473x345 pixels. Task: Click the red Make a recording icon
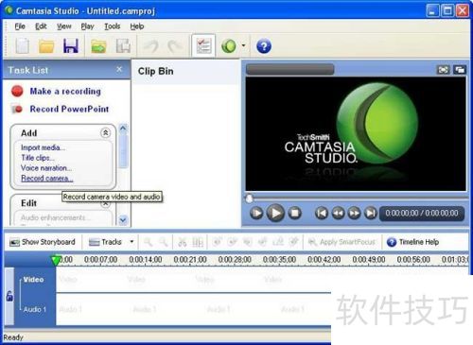(17, 91)
